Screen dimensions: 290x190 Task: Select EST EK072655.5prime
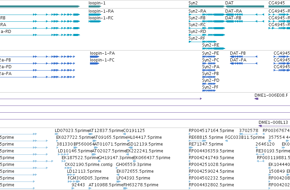(x=118, y=175)
